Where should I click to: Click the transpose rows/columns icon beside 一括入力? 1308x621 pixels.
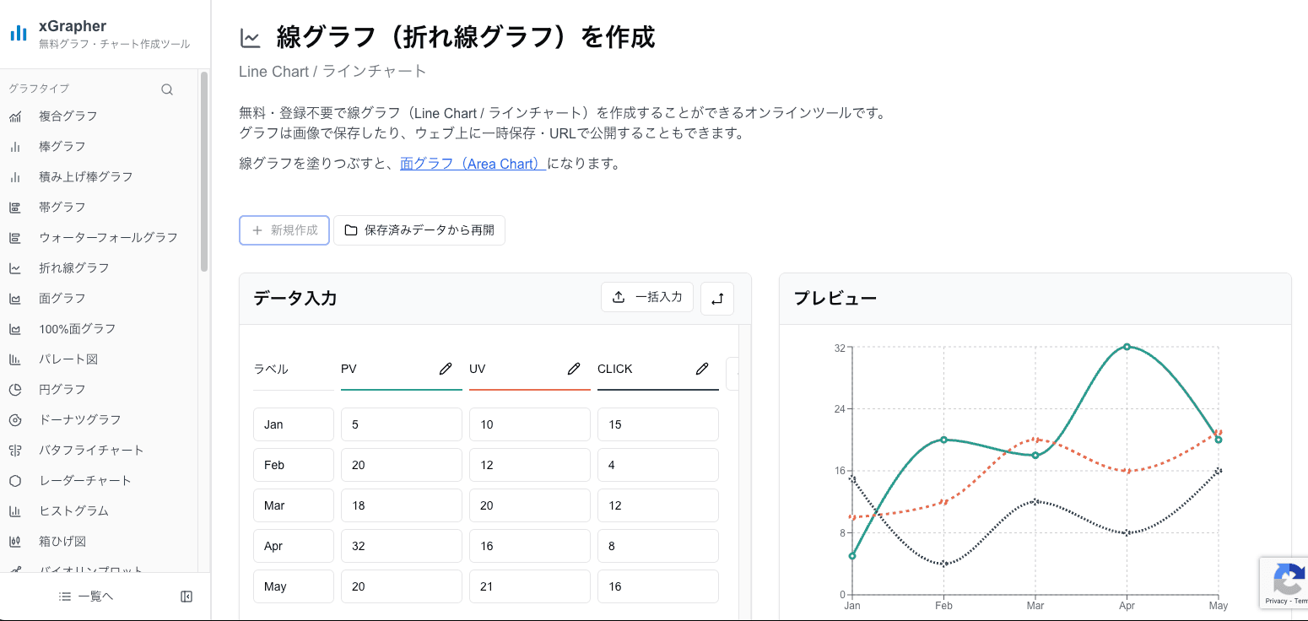click(716, 298)
